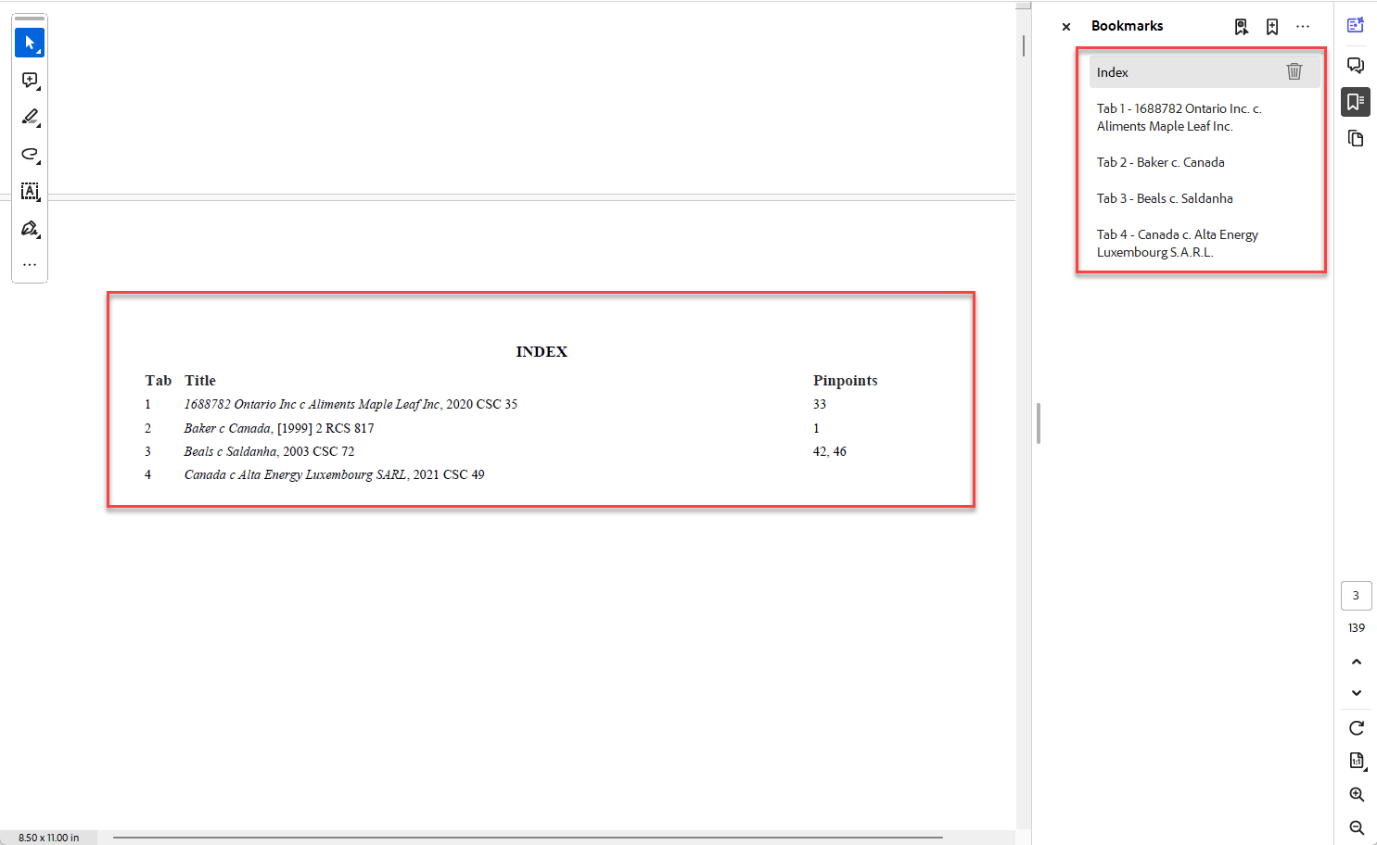Click the page size 8.50 x 11.00 in
Image resolution: width=1377 pixels, height=845 pixels.
point(49,838)
